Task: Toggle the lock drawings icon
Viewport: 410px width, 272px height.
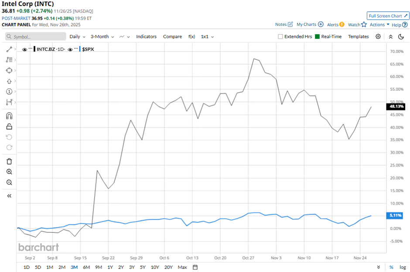Action: (9, 127)
